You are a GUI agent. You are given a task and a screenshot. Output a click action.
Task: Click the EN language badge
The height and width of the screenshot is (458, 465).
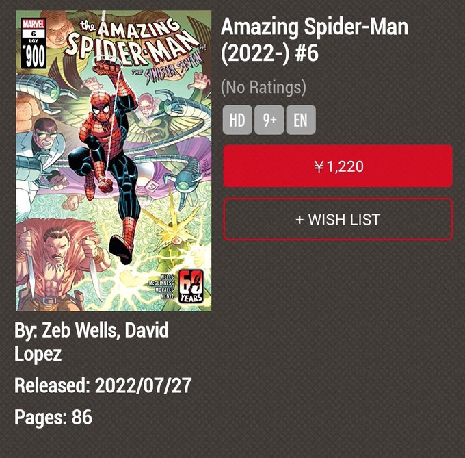tap(301, 120)
